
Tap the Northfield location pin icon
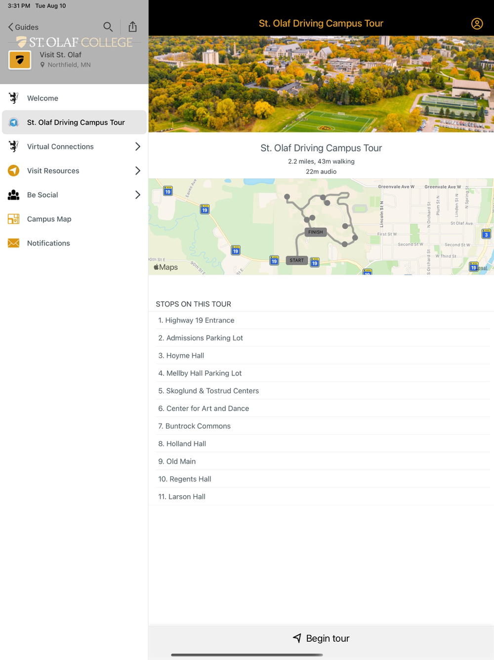pyautogui.click(x=42, y=65)
